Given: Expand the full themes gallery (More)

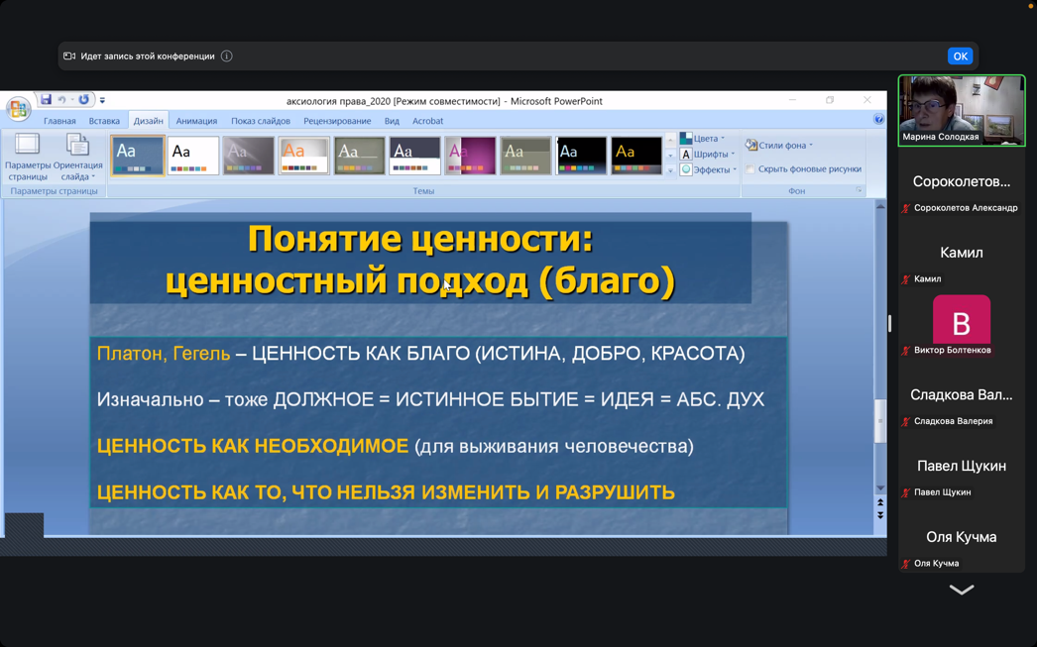Looking at the screenshot, I should [670, 169].
